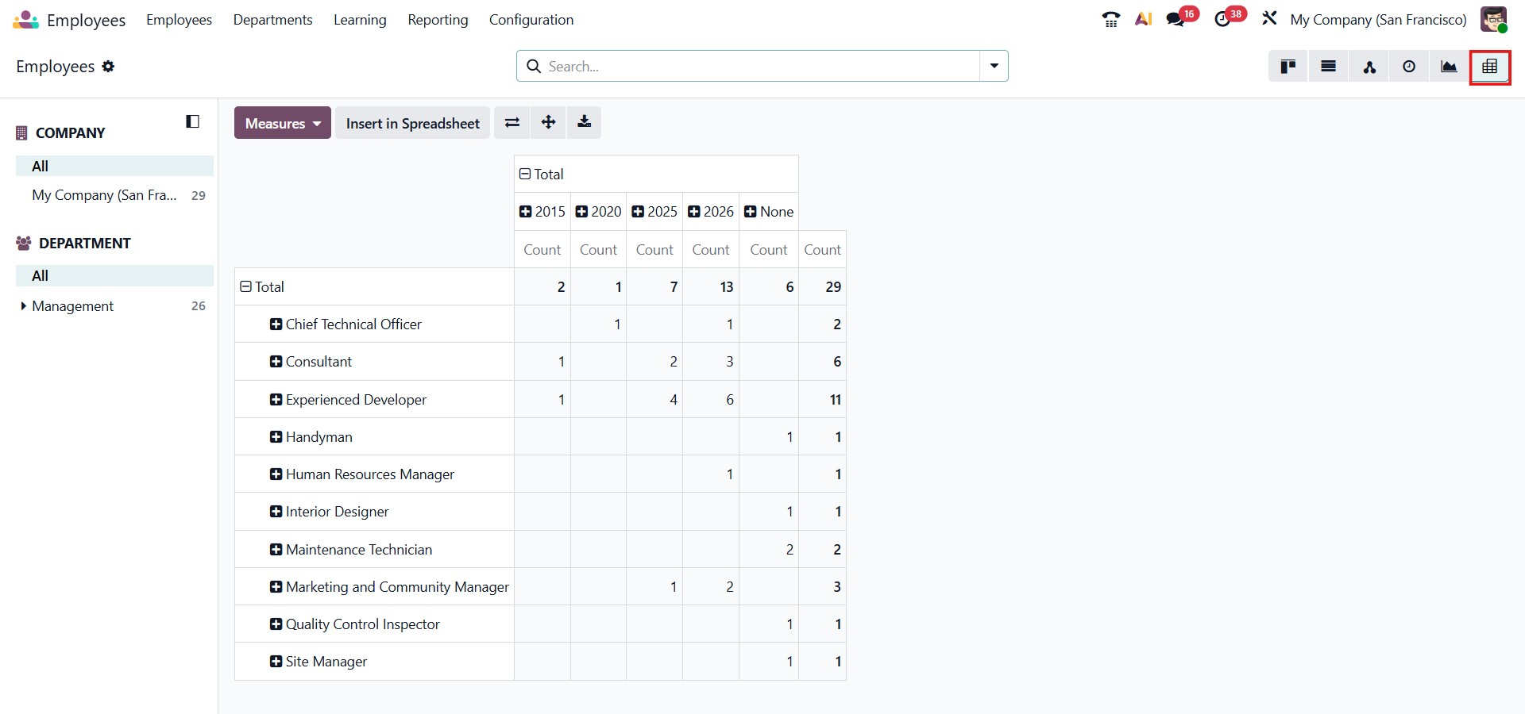Screen dimensions: 1525x714
Task: Switch to List view
Action: tap(1328, 67)
